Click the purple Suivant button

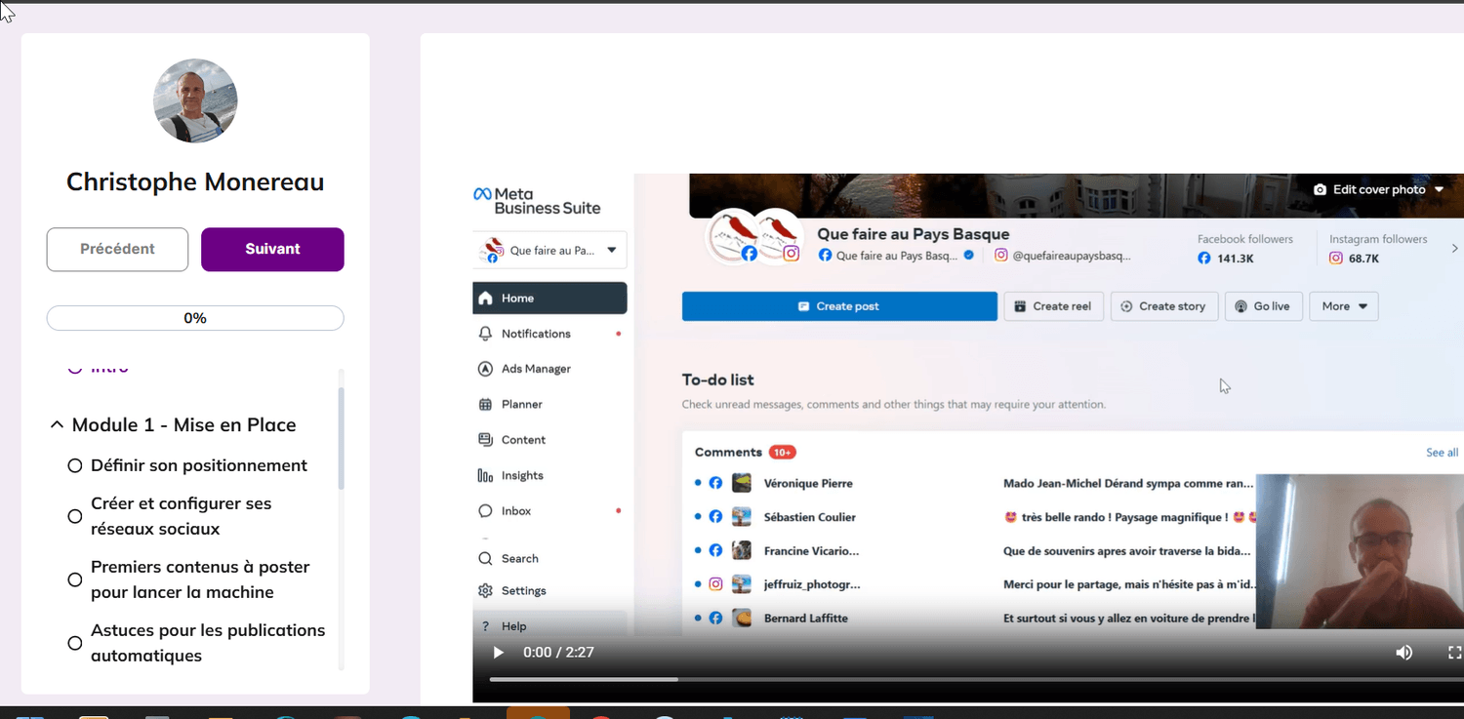point(272,250)
